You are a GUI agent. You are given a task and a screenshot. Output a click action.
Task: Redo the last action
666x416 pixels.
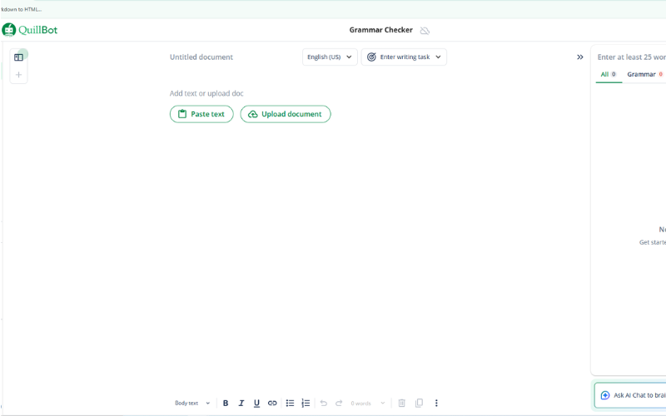pyautogui.click(x=339, y=403)
